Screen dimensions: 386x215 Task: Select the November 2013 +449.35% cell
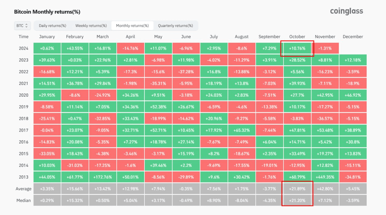325,177
